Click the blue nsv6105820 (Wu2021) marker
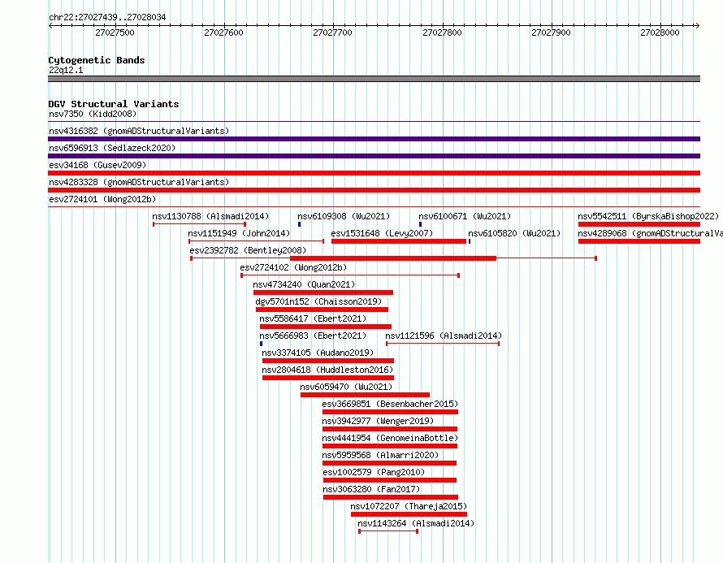The height and width of the screenshot is (563, 723). (470, 241)
